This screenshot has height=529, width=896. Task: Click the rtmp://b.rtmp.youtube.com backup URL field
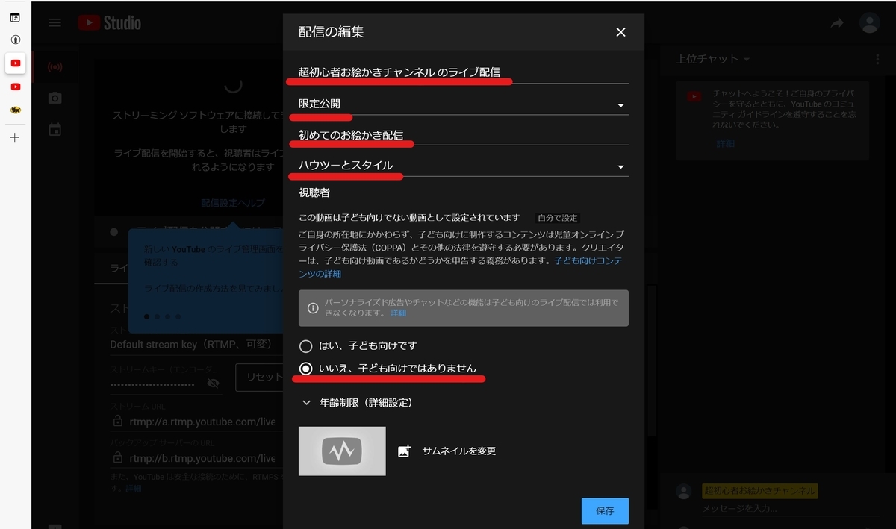coord(202,458)
